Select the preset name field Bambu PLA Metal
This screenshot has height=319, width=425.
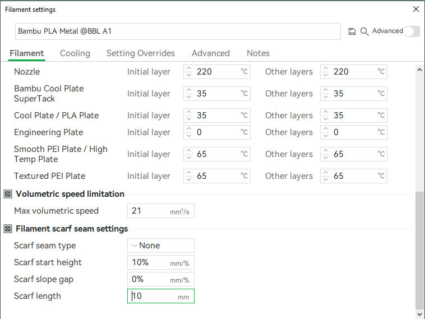[x=178, y=31]
